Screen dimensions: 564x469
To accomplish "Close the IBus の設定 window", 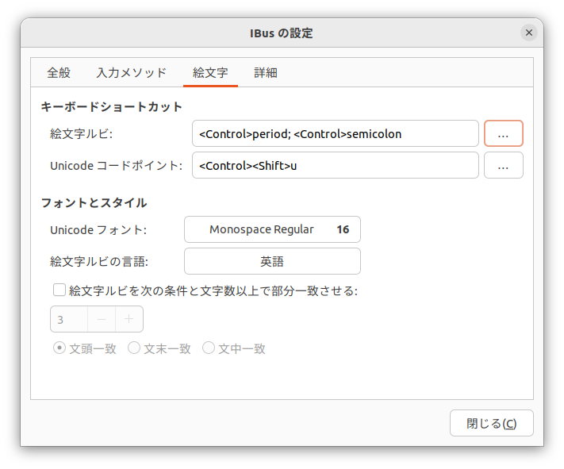I will [x=529, y=33].
